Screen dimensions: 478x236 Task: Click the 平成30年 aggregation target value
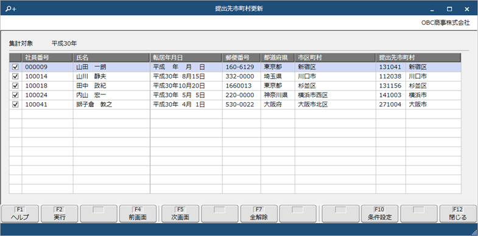click(64, 44)
